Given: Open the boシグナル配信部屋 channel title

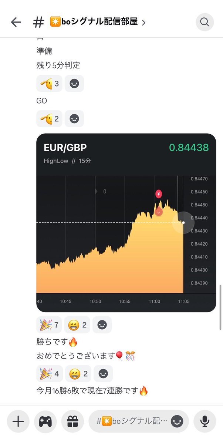Looking at the screenshot, I should [94, 22].
